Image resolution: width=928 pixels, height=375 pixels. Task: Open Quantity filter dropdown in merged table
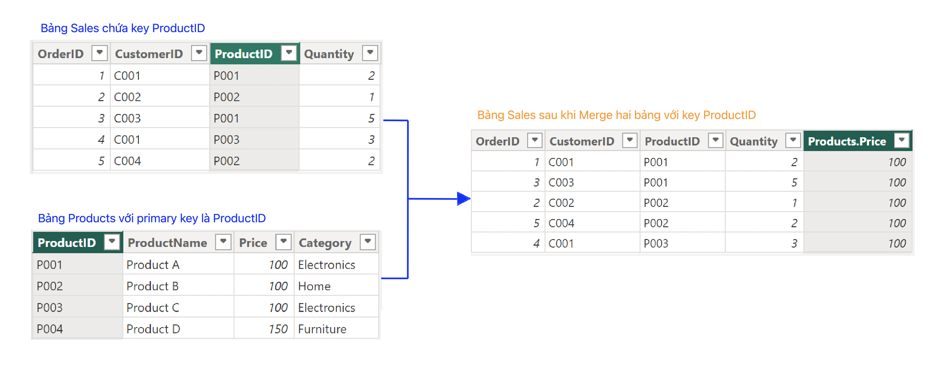click(793, 140)
